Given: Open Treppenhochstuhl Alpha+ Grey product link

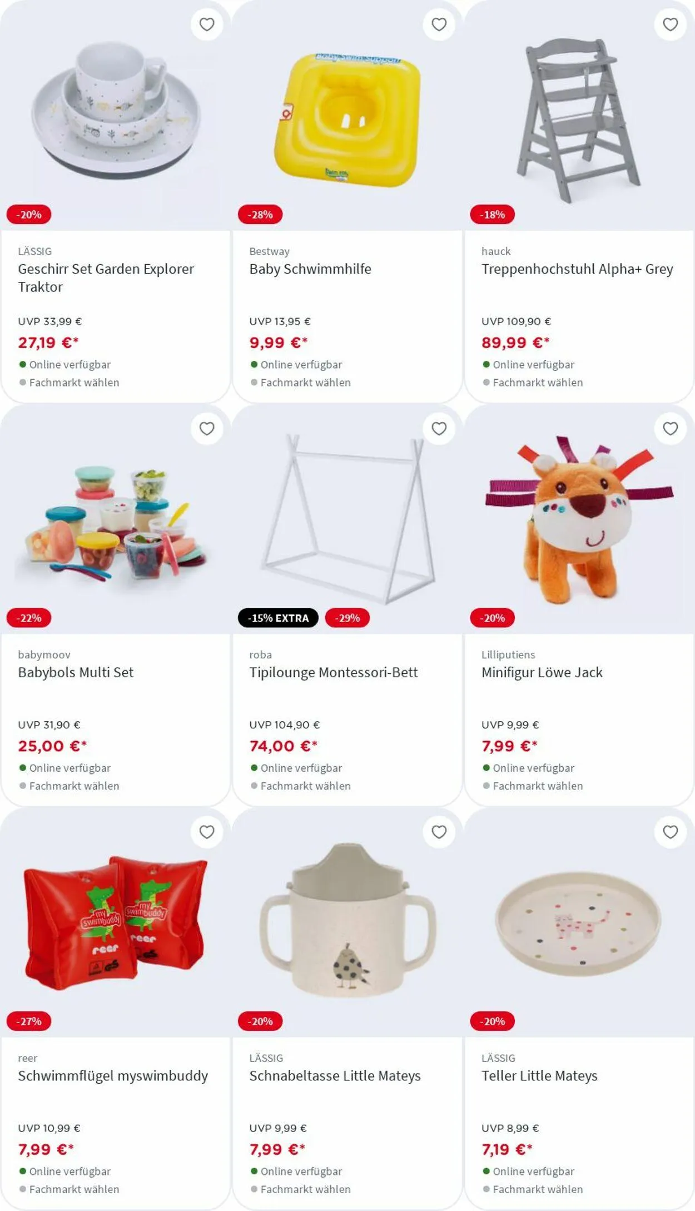Looking at the screenshot, I should pyautogui.click(x=577, y=269).
